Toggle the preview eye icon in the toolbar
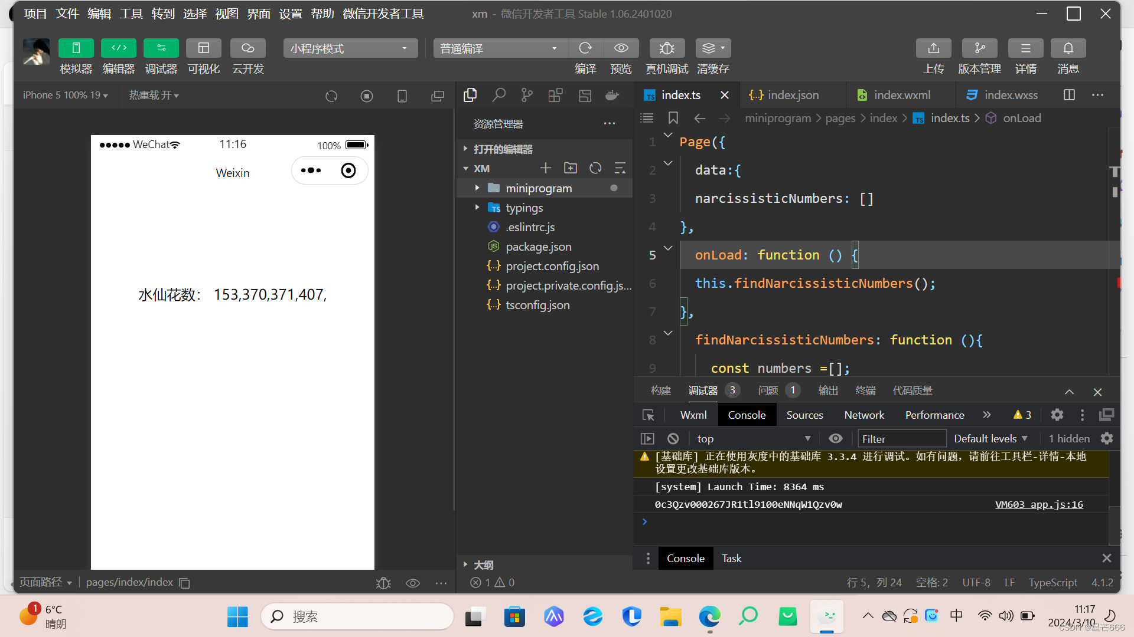The image size is (1134, 637). pyautogui.click(x=621, y=48)
